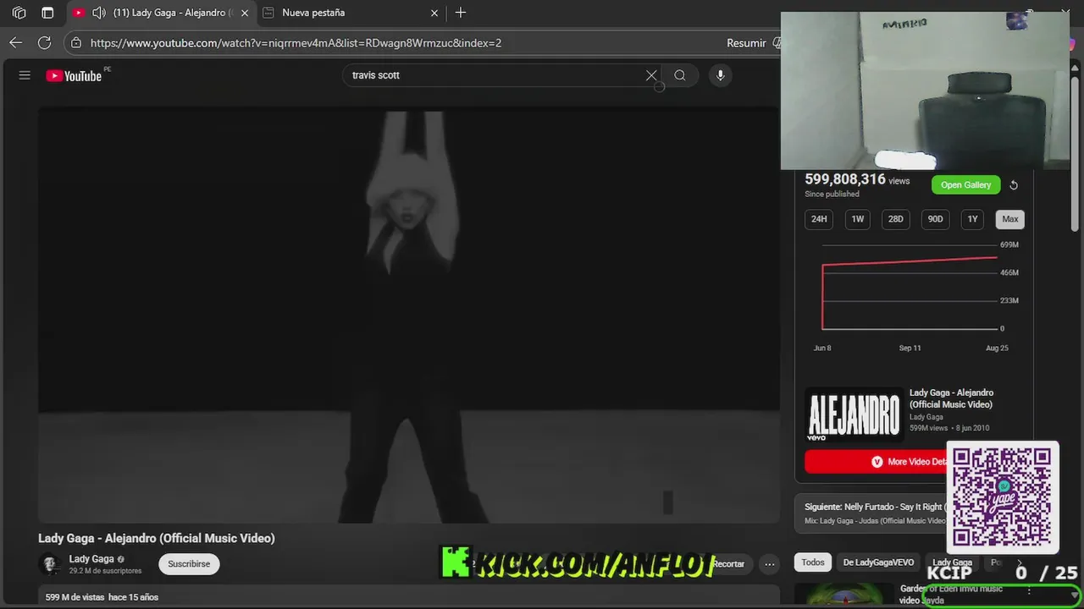Open more actions three-dot button
The image size is (1084, 609).
coord(769,564)
